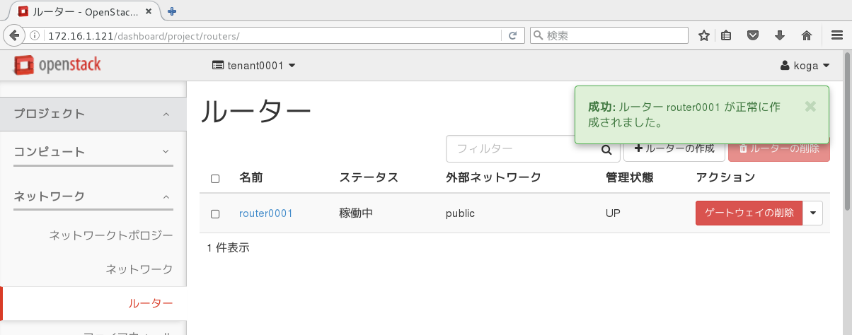Screen dimensions: 852x335
Task: Click the filter search magnifier icon
Action: click(x=606, y=149)
